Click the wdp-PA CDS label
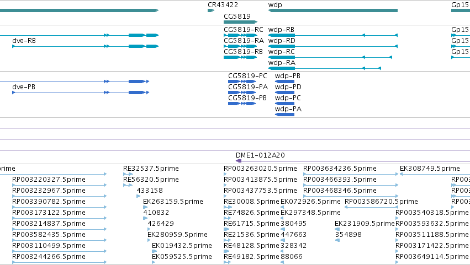 (x=288, y=109)
